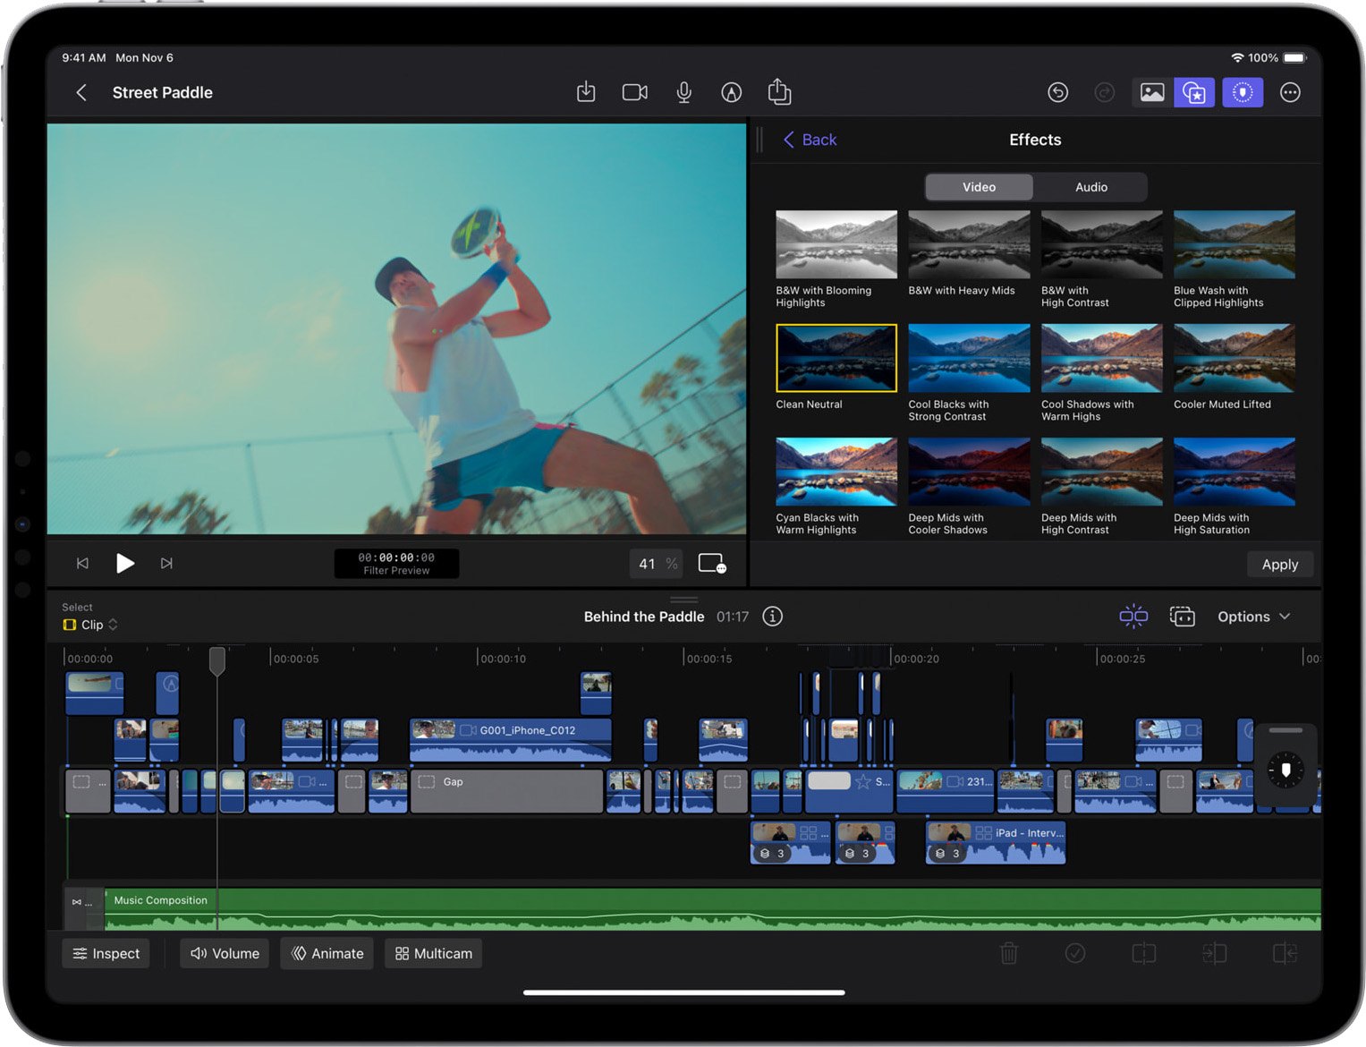Toggle timeline snapping icon
This screenshot has width=1366, height=1047.
[x=1133, y=617]
